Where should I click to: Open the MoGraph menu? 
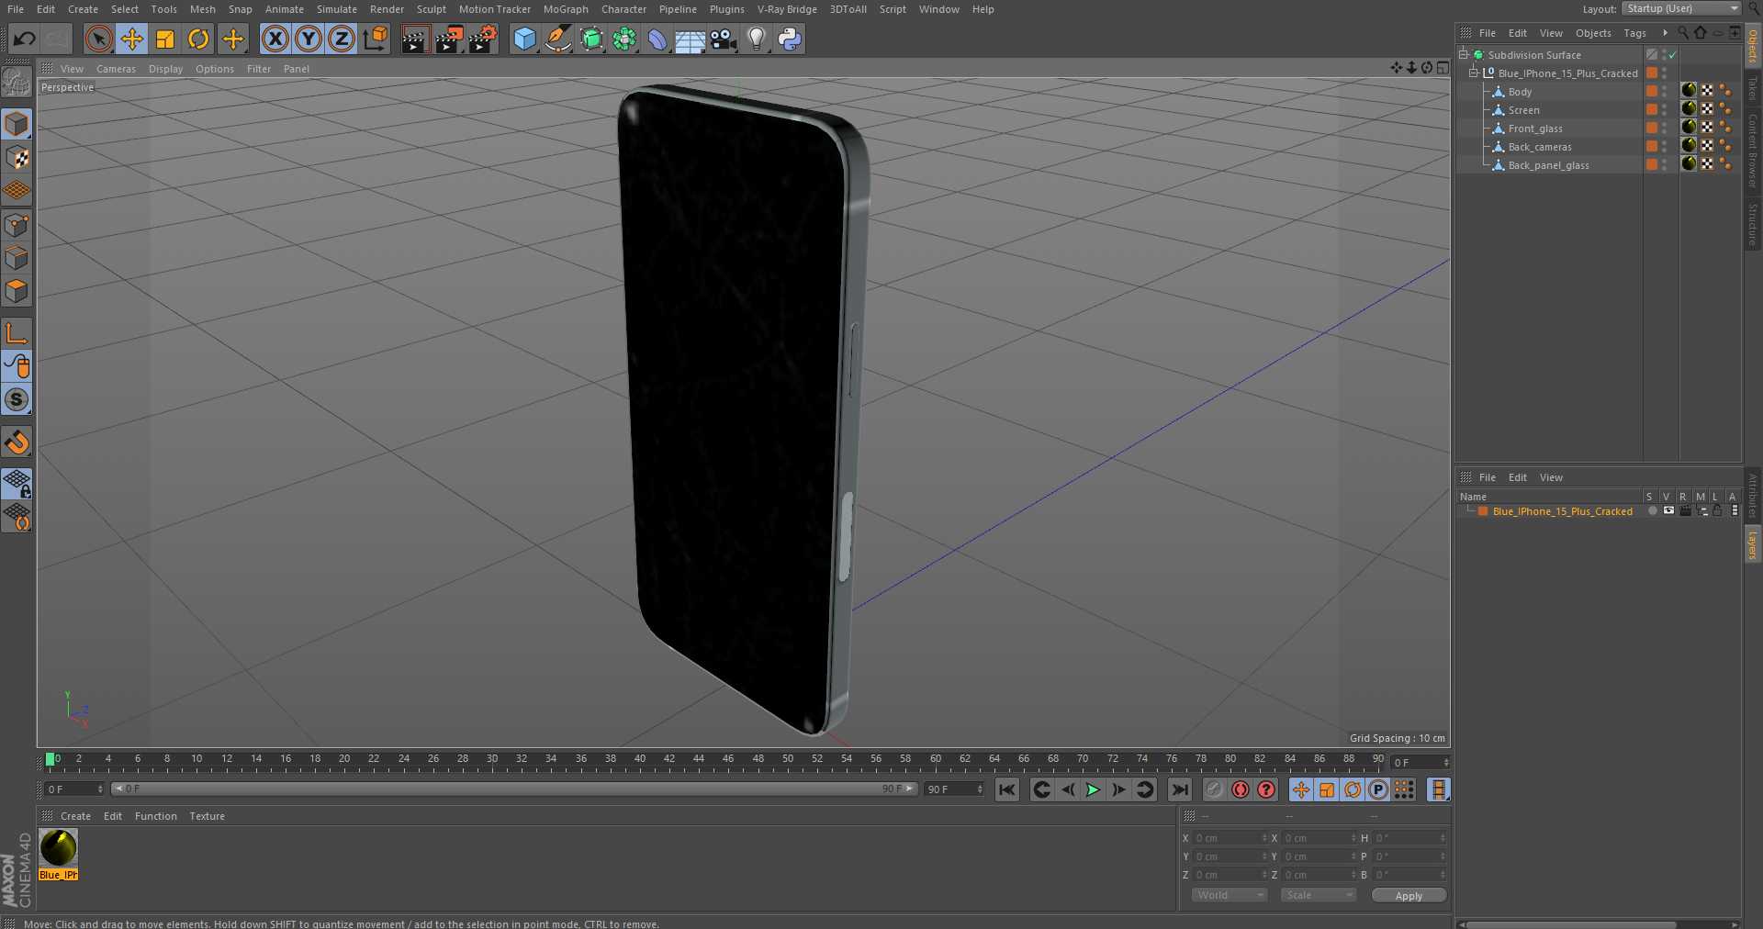[x=566, y=9]
